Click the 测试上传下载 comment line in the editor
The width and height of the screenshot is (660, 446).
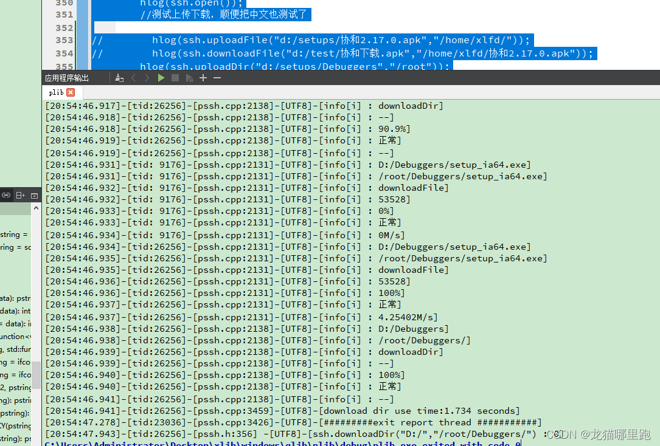pos(223,15)
